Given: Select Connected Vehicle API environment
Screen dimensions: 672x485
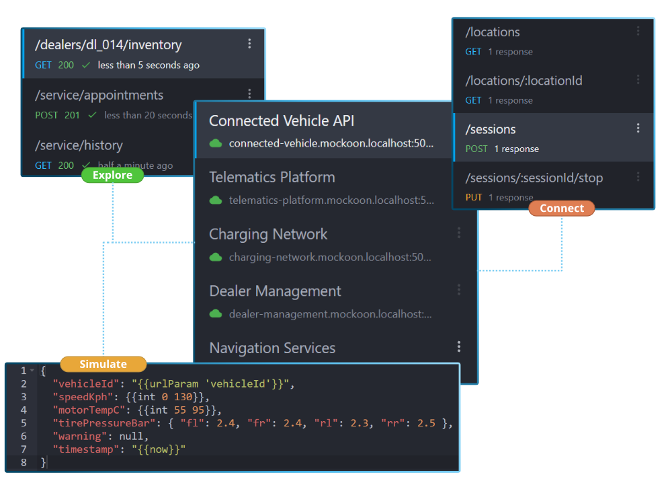Looking at the screenshot, I should pyautogui.click(x=325, y=130).
